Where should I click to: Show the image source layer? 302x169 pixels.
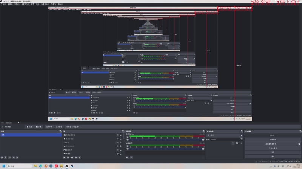click(117, 143)
